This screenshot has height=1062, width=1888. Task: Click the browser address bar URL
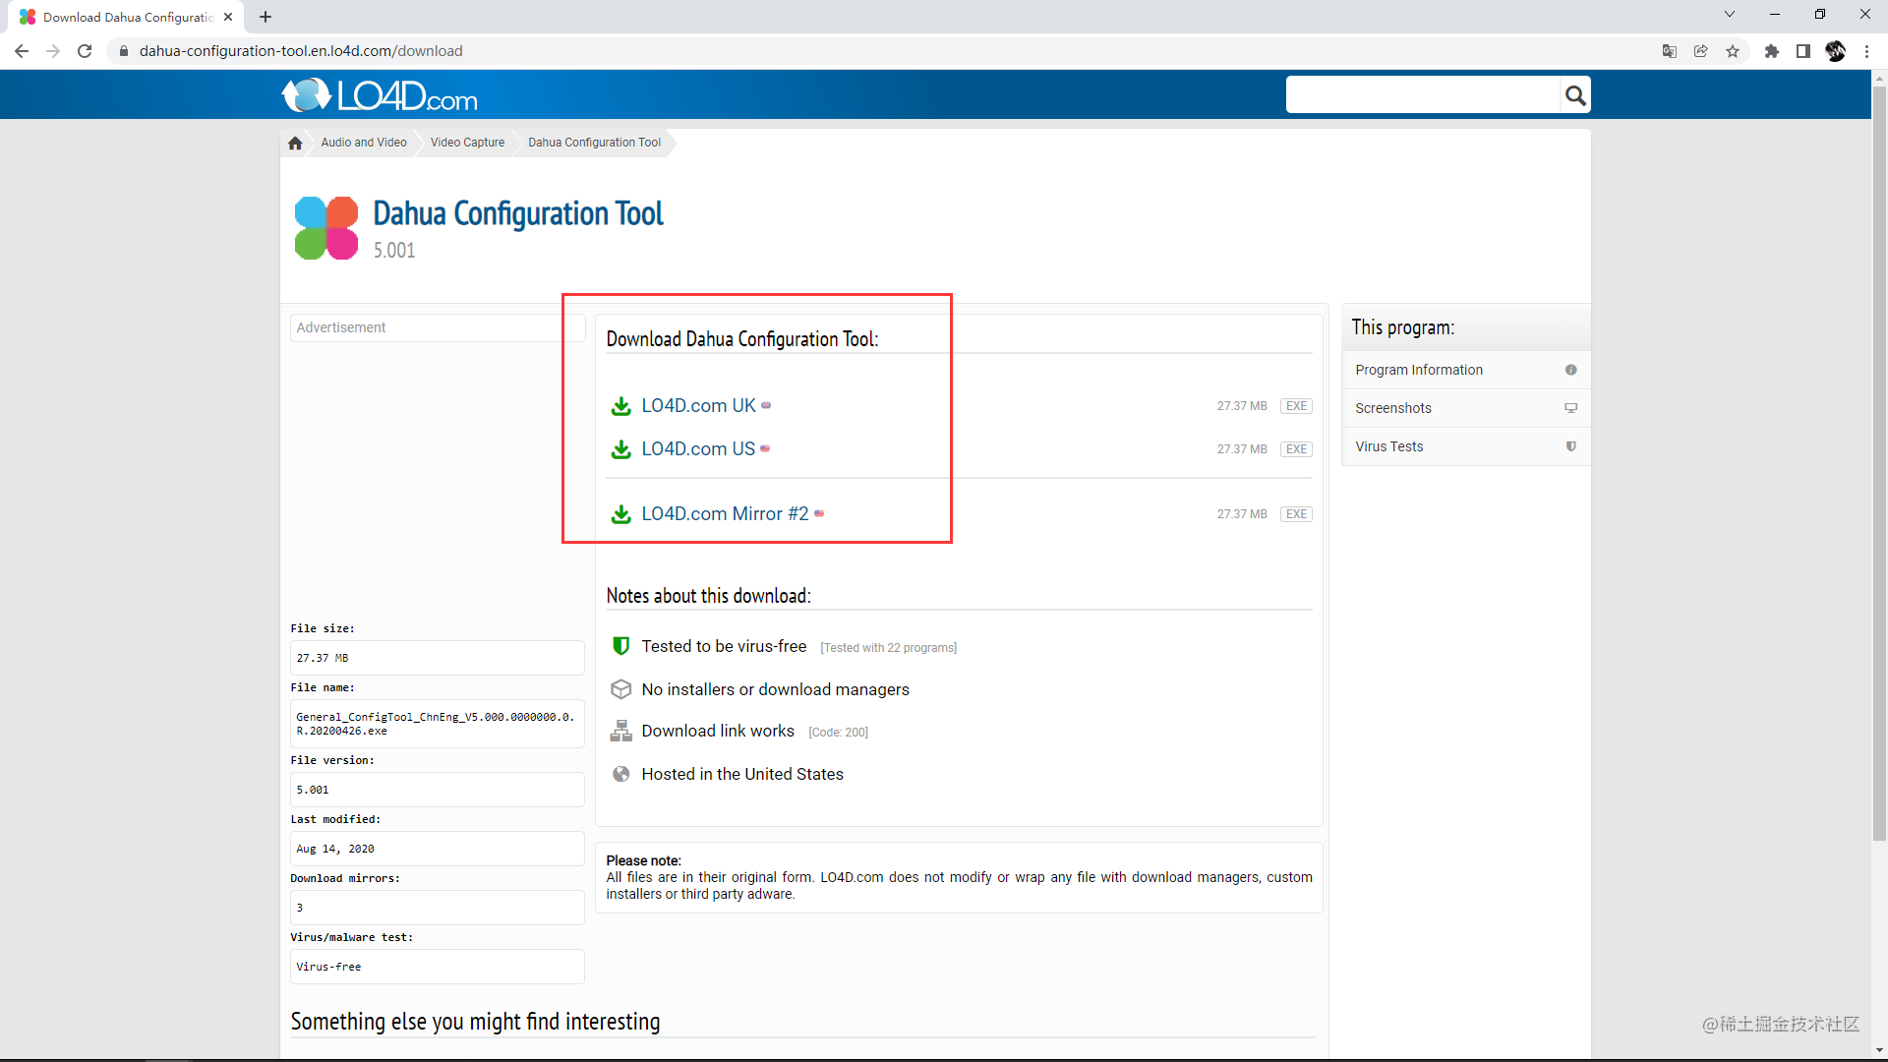pos(301,51)
